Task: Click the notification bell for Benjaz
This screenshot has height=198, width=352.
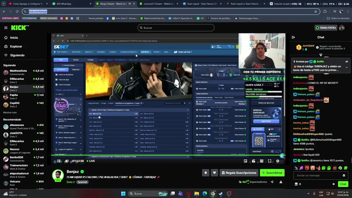Action: [x=205, y=173]
